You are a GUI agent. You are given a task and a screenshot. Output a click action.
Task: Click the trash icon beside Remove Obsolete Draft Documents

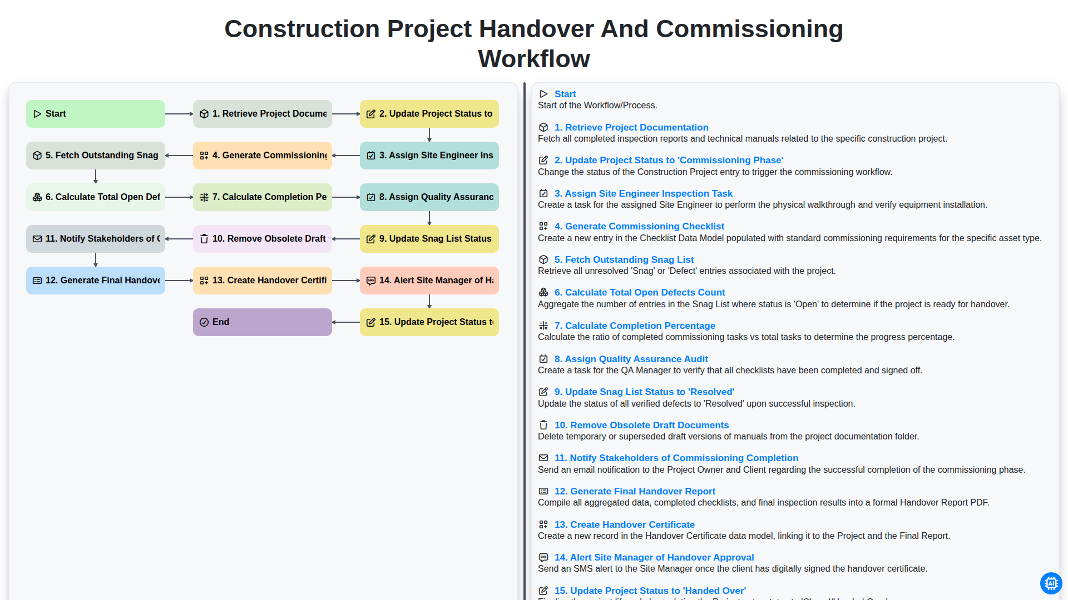543,425
